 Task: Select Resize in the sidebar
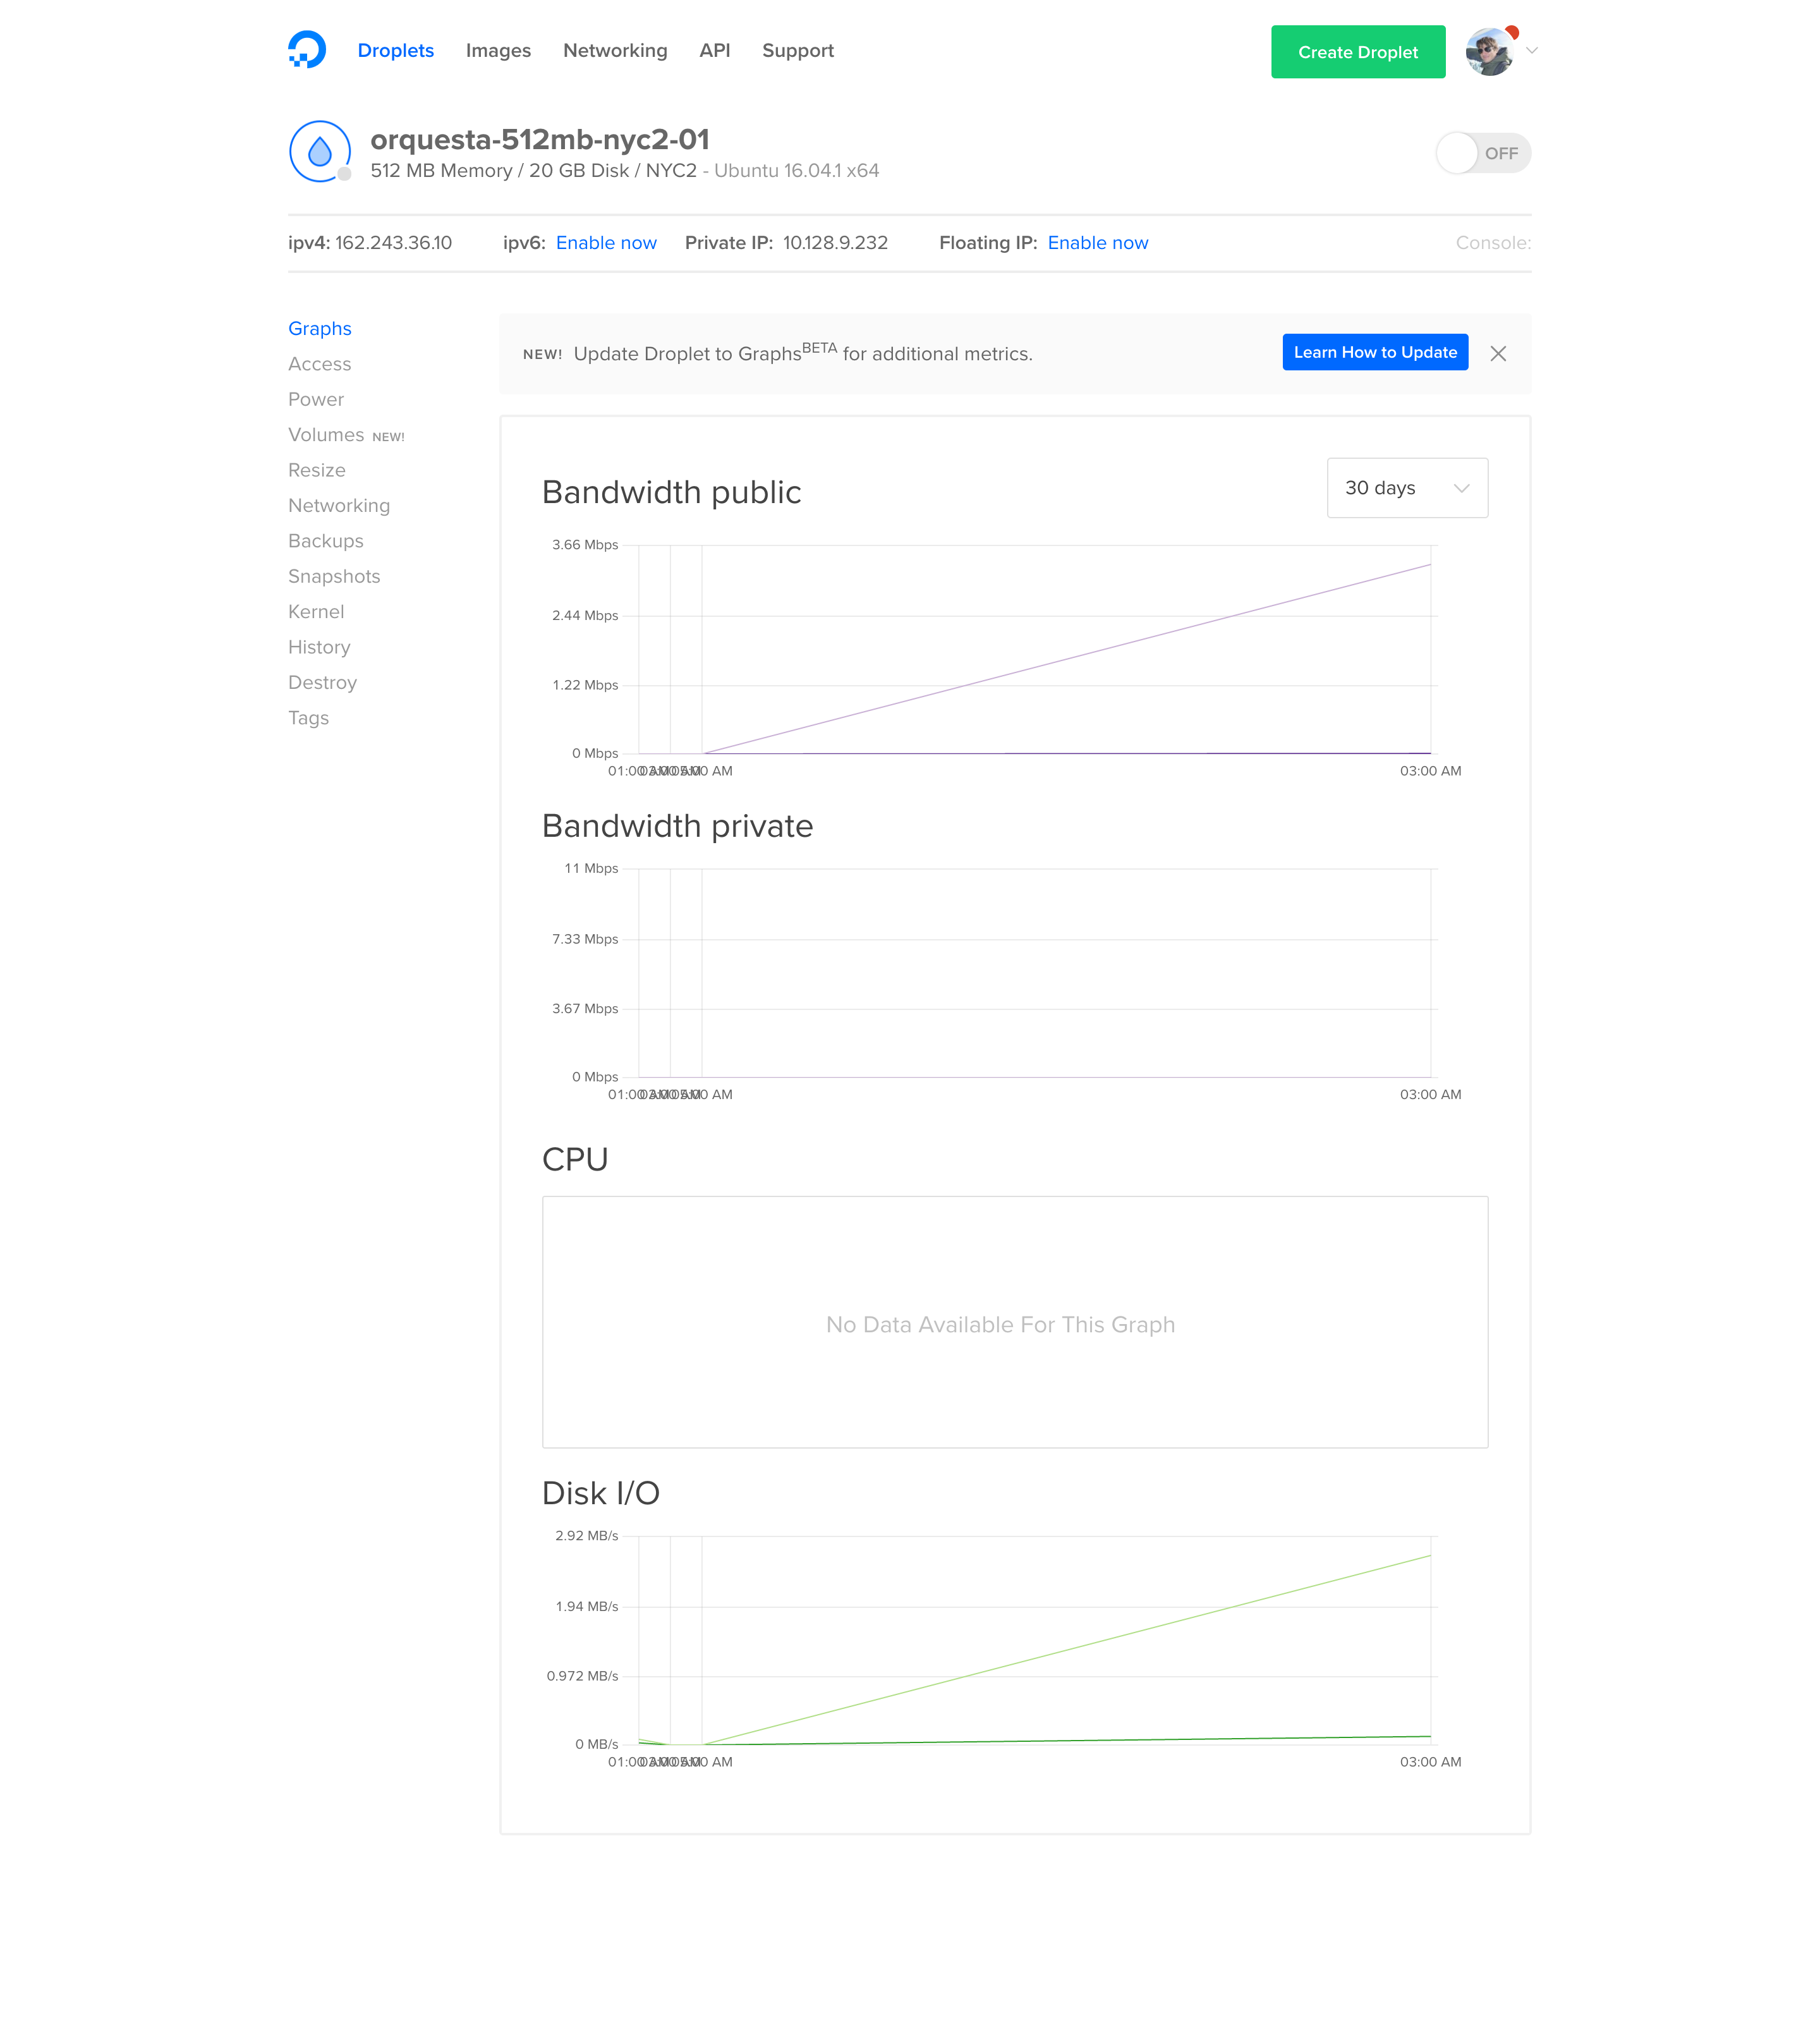pyautogui.click(x=317, y=470)
